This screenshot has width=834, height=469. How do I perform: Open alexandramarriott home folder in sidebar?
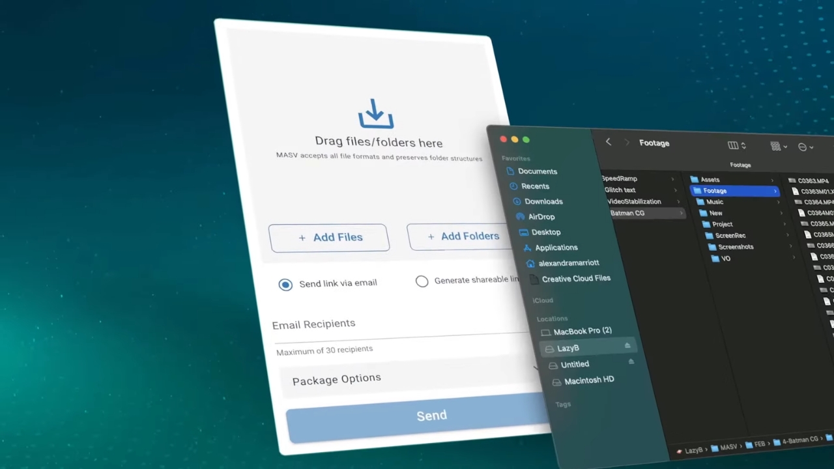562,263
